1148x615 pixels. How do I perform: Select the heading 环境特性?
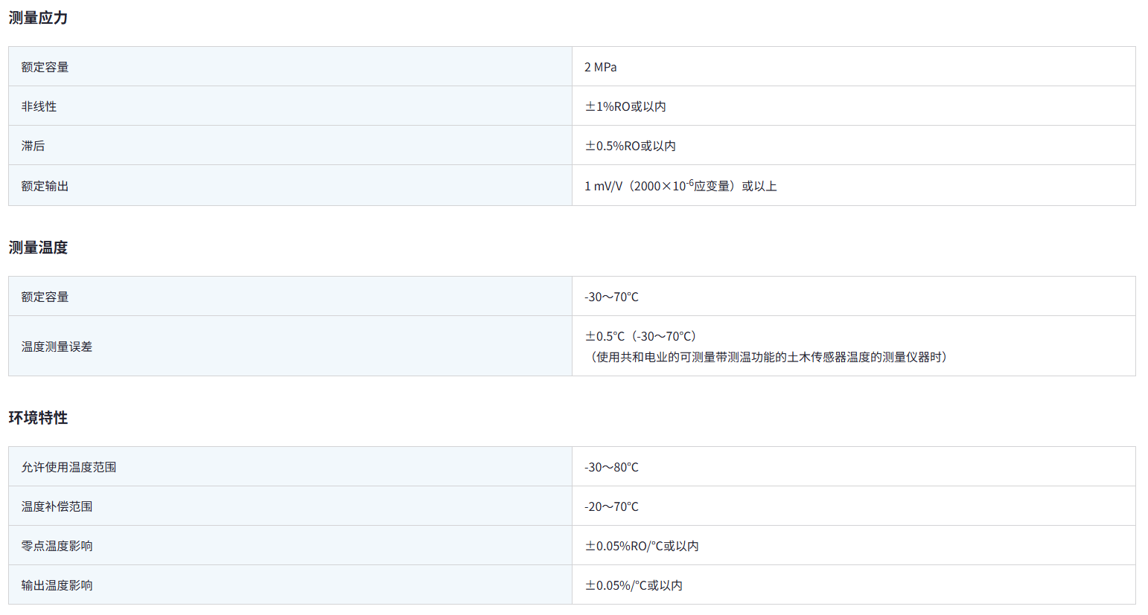point(38,418)
